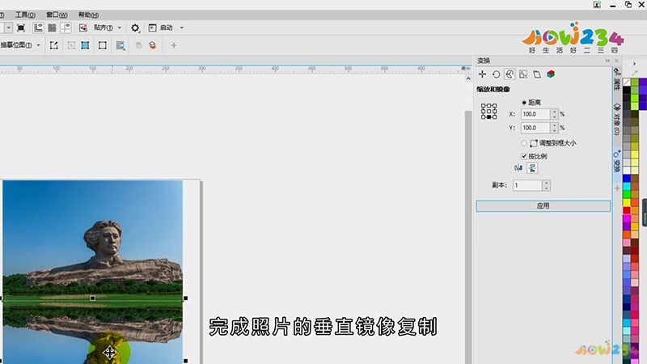Screen dimensions: 647x364
Task: Click the plus quick customize icon in property bar
Action: tap(174, 45)
